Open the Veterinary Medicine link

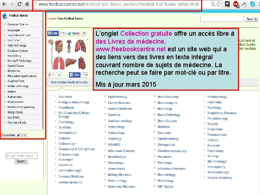click(x=121, y=187)
